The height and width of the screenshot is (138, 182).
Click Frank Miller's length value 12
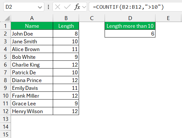coord(66,96)
